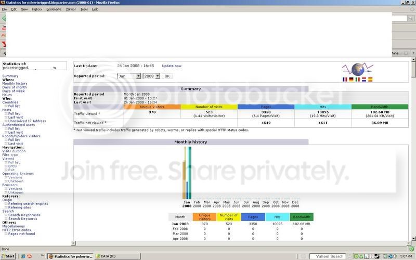Open Unresolved IP Address link
This screenshot has height=260, width=416.
(27, 121)
